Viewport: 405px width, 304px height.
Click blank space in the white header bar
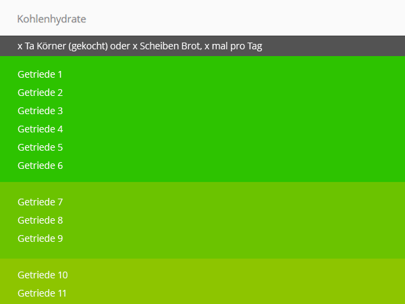pos(270,18)
